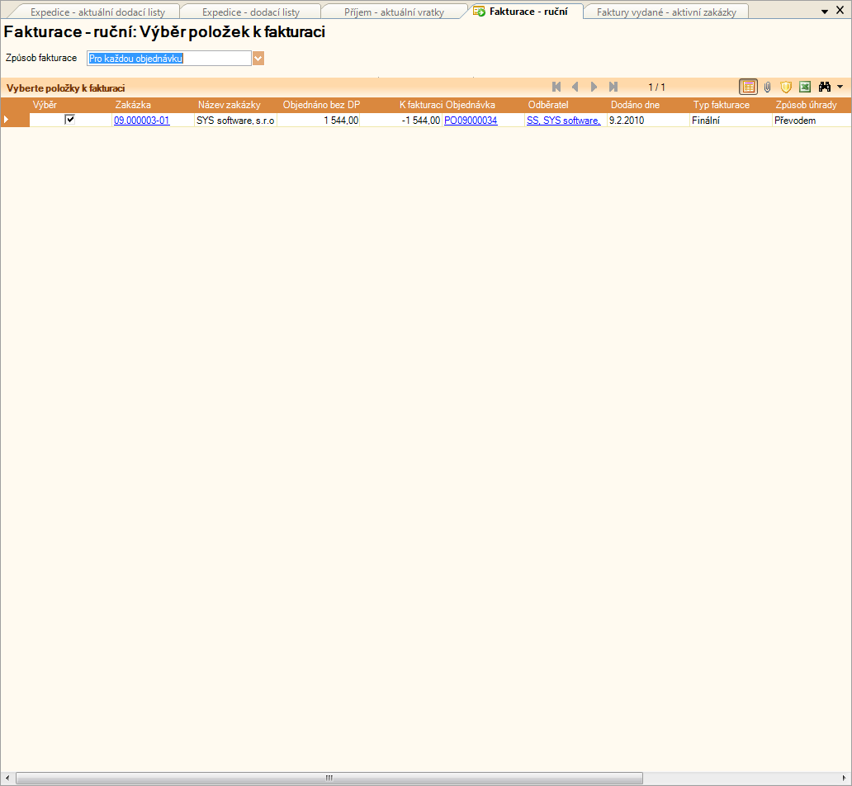Image resolution: width=852 pixels, height=786 pixels.
Task: Go to the first record
Action: point(556,87)
